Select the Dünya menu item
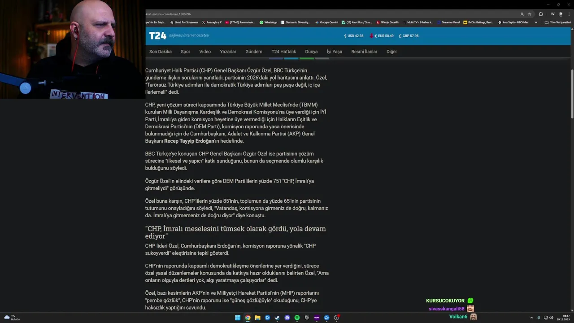Image resolution: width=574 pixels, height=323 pixels. (311, 52)
